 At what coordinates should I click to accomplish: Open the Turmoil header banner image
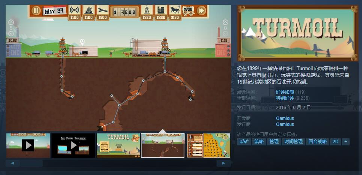point(297,33)
